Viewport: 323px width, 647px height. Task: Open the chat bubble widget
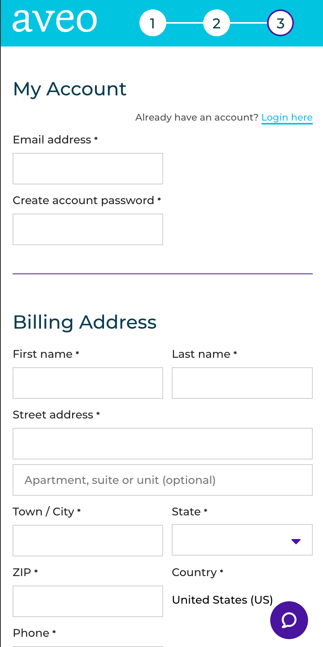tap(289, 620)
